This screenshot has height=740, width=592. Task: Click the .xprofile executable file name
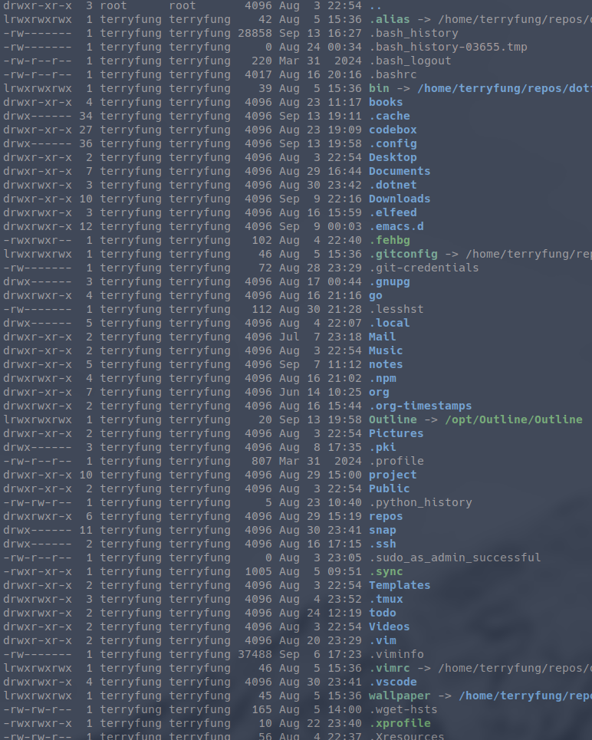coord(400,723)
